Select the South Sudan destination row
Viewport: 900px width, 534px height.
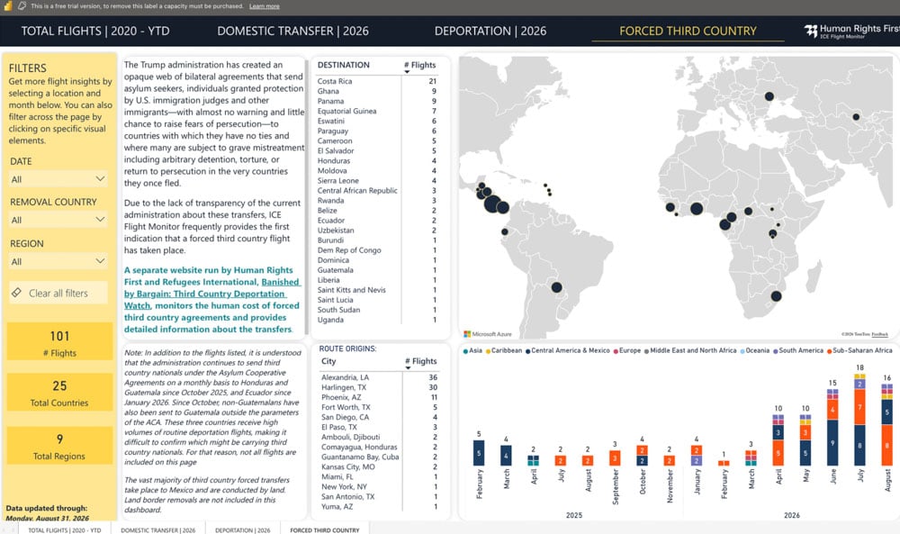point(377,310)
